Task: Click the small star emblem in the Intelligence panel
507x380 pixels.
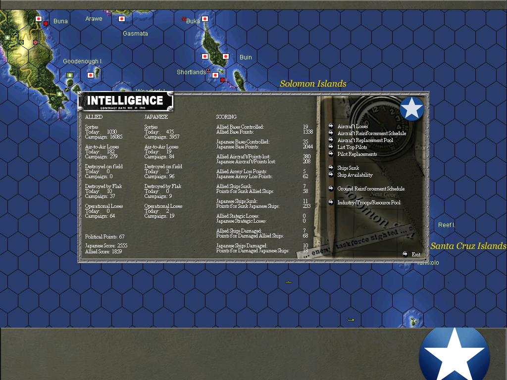Action: 411,108
